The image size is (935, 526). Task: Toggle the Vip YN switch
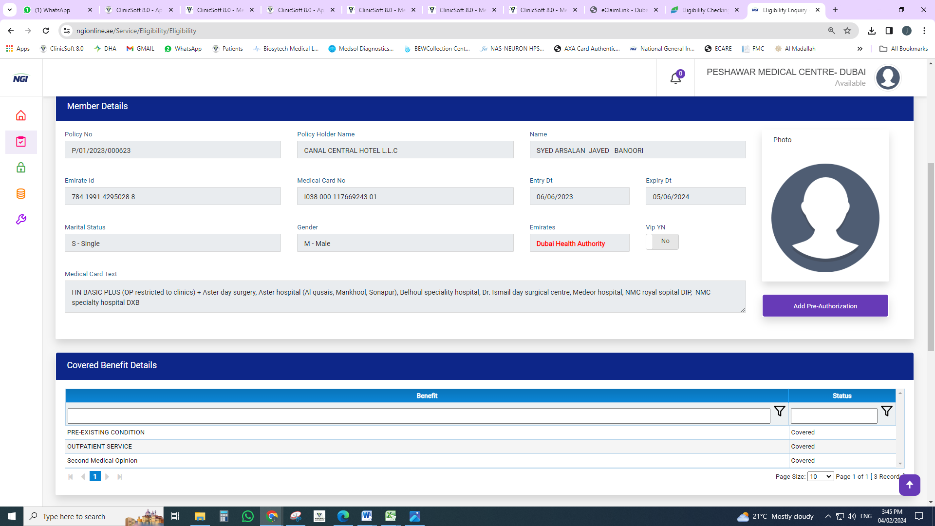662,242
